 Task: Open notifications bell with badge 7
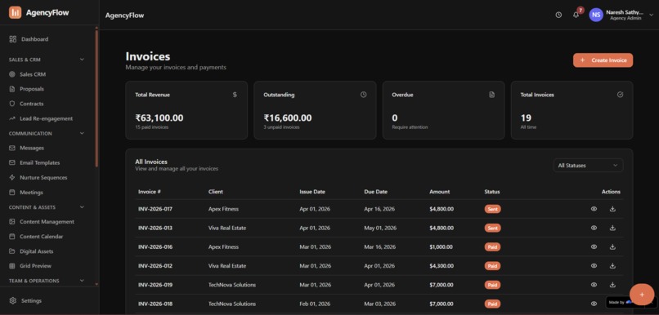click(576, 15)
